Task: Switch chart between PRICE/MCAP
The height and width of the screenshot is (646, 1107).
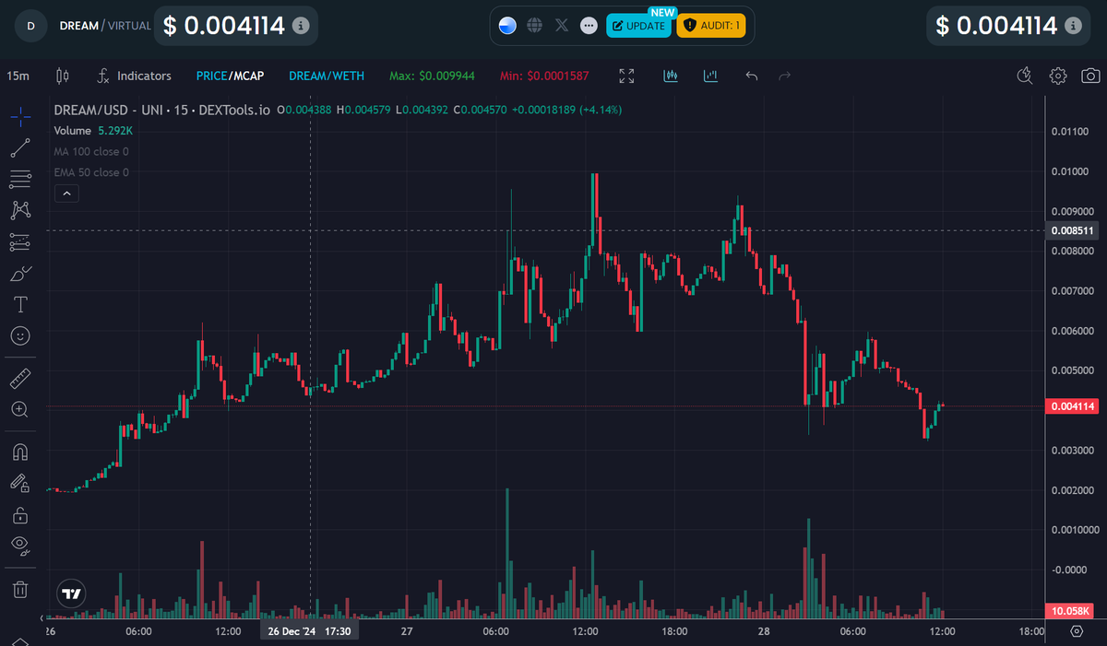Action: pyautogui.click(x=230, y=76)
